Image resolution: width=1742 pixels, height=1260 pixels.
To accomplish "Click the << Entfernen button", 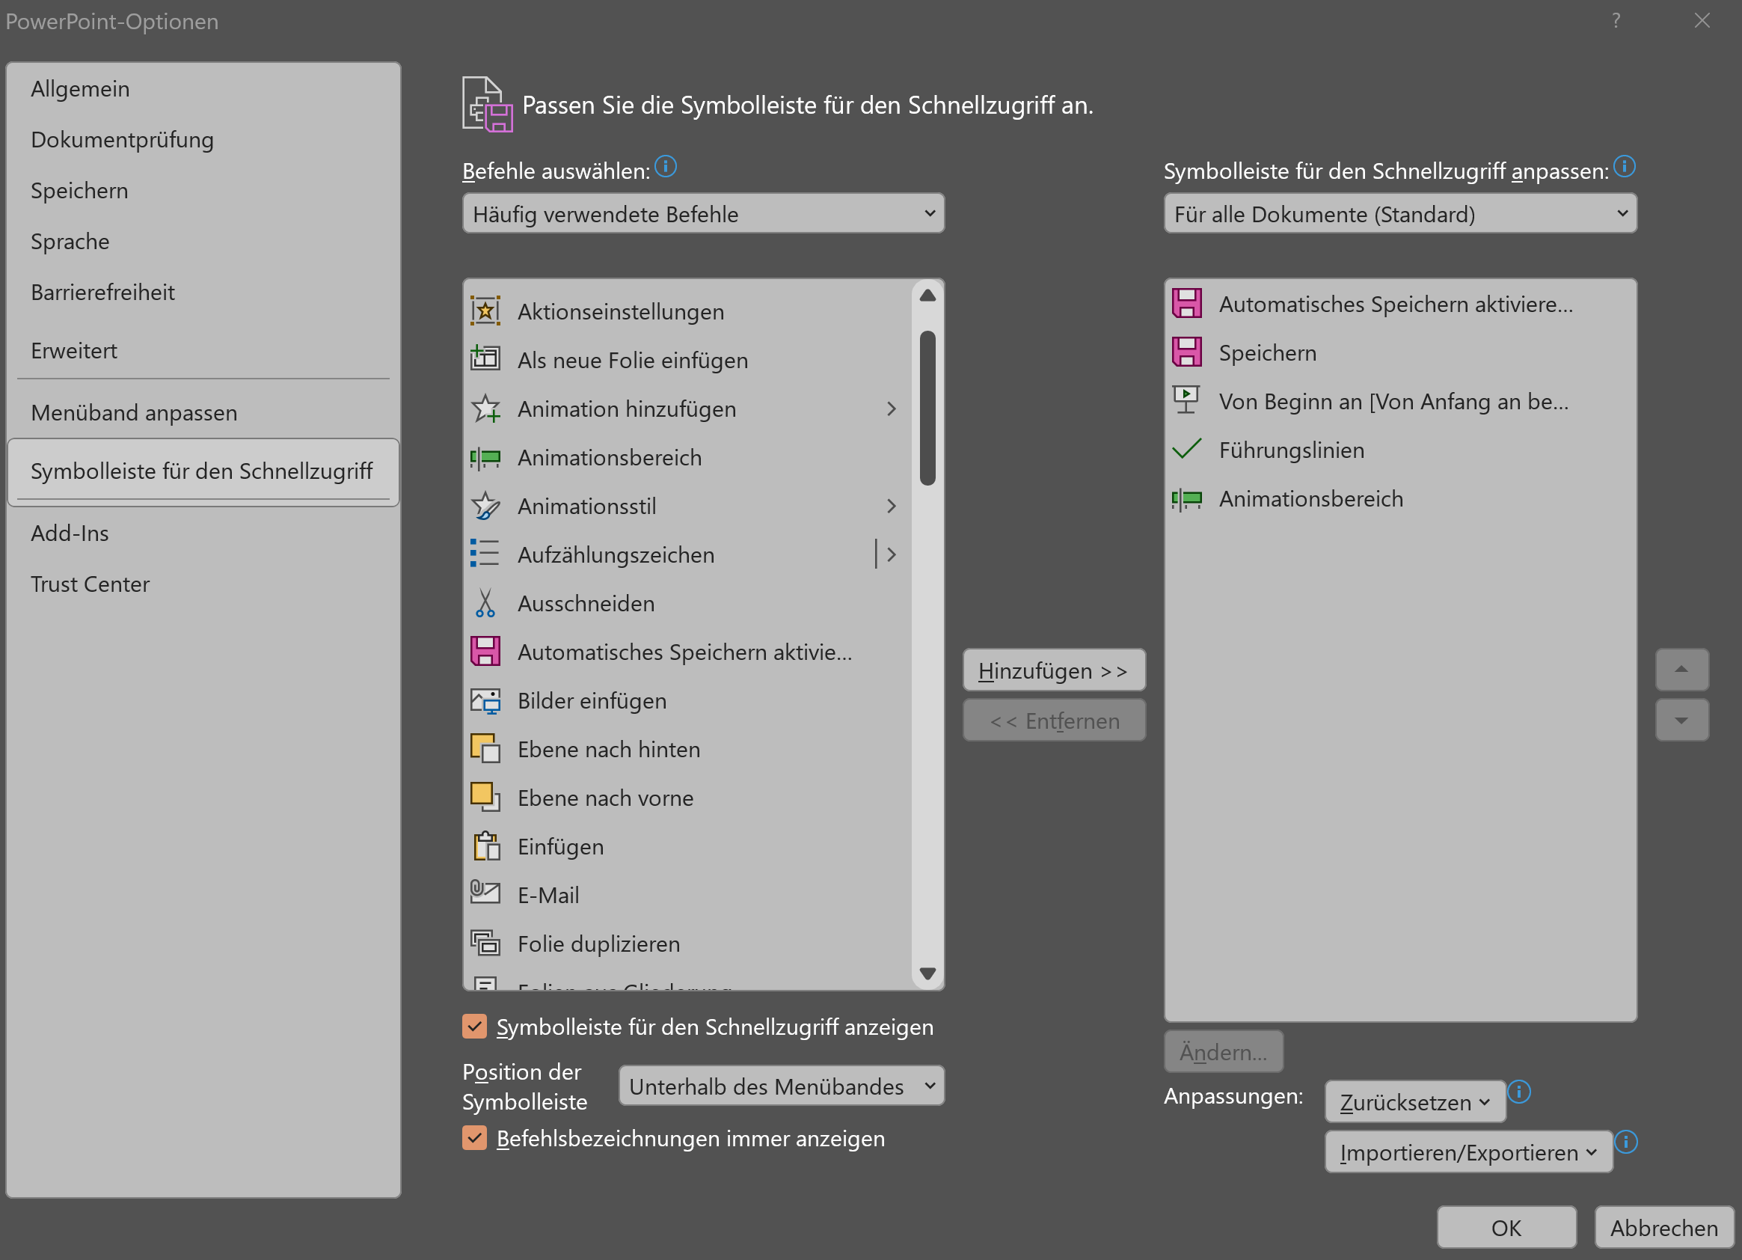I will pyautogui.click(x=1054, y=721).
